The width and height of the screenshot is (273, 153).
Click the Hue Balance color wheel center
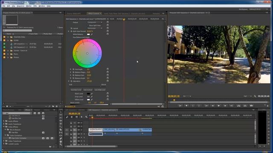point(87,53)
